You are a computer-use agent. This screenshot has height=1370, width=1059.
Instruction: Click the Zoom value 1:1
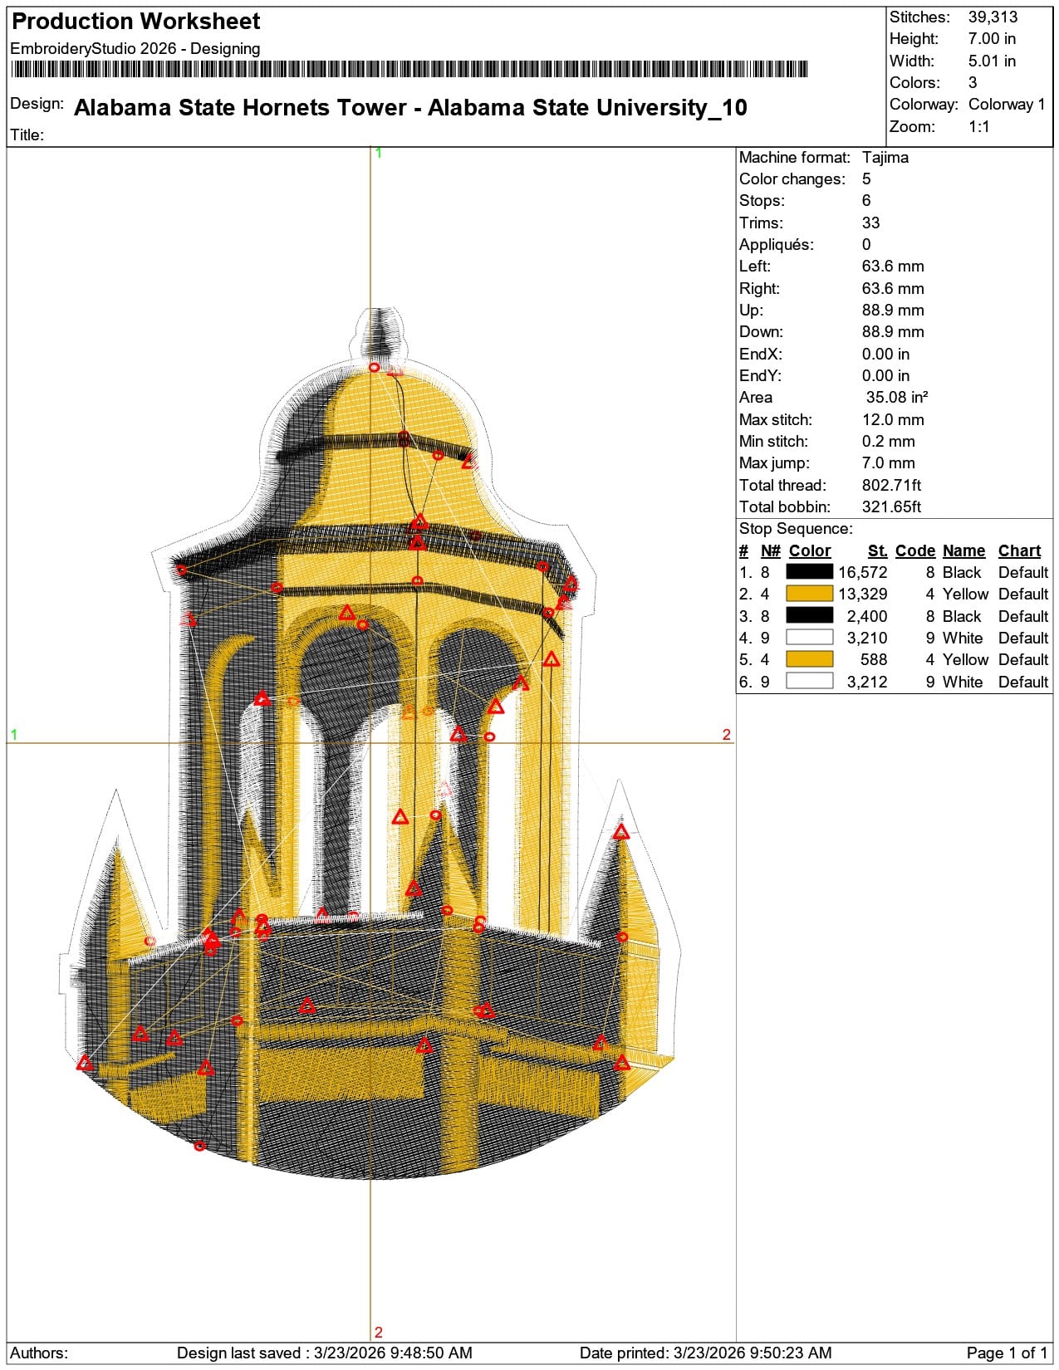coord(979,127)
